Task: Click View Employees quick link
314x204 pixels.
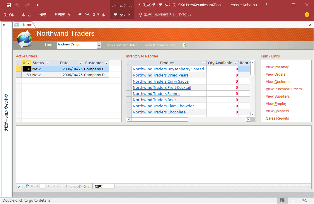Action: pos(279,104)
